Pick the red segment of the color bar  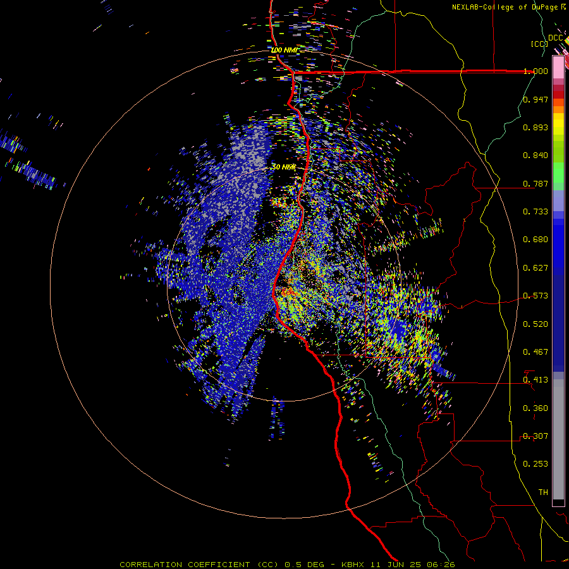click(558, 95)
